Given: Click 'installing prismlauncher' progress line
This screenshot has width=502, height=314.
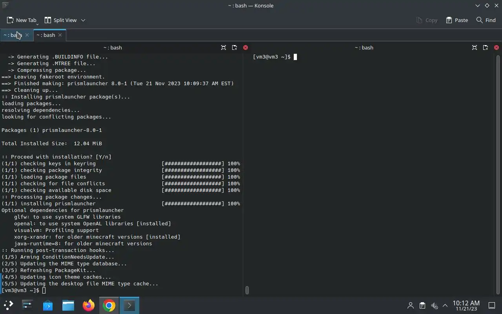Looking at the screenshot, I should pyautogui.click(x=121, y=204).
